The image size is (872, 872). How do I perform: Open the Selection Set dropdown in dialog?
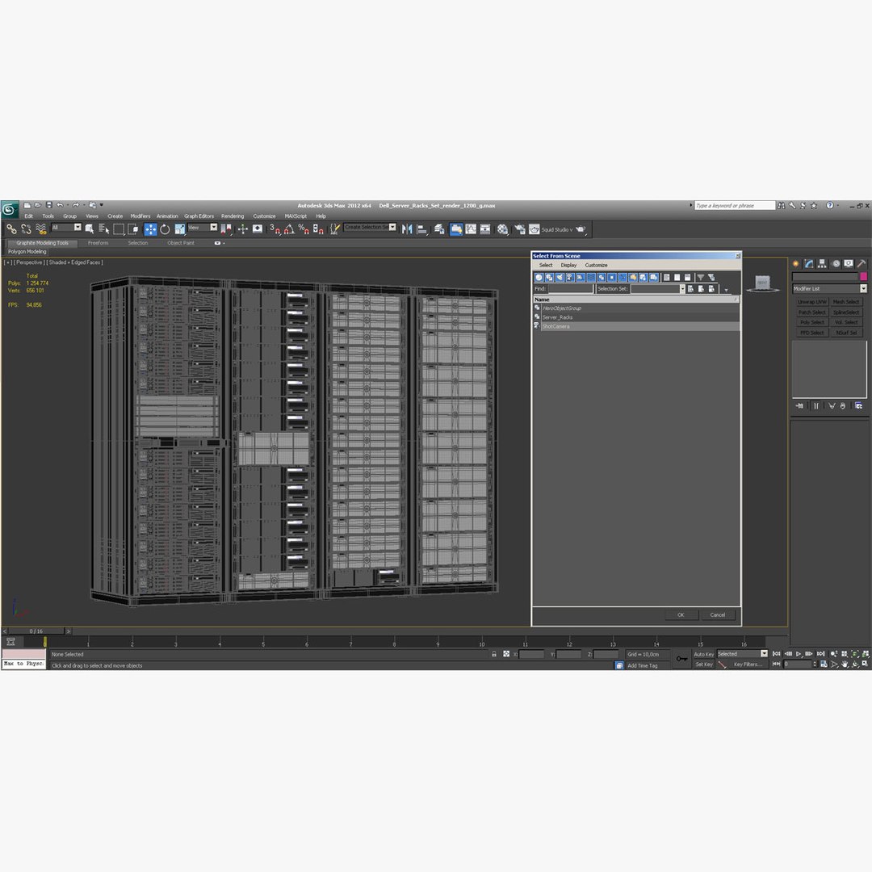[x=657, y=288]
